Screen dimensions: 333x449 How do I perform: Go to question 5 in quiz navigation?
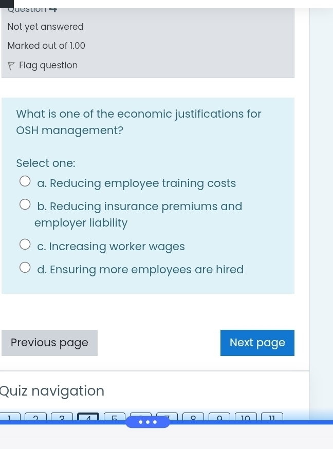pyautogui.click(x=115, y=416)
